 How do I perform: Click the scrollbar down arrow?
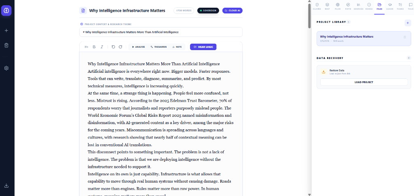(x=310, y=195)
